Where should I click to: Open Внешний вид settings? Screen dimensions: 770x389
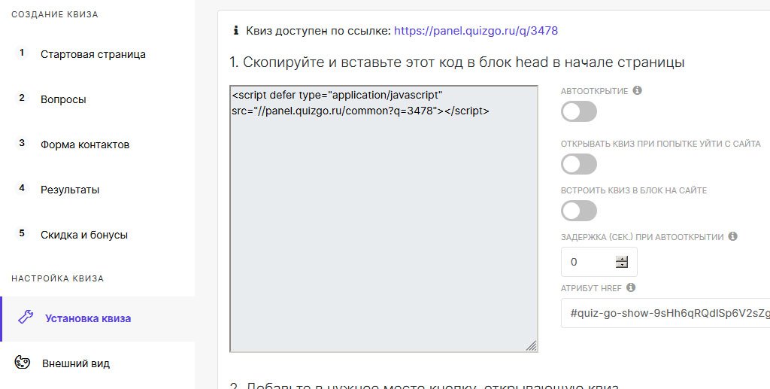pyautogui.click(x=76, y=364)
